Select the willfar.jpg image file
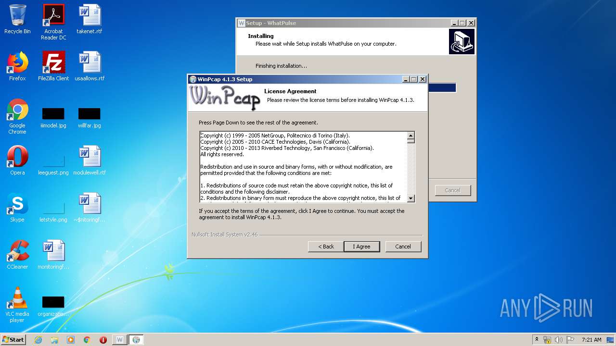 pyautogui.click(x=90, y=118)
